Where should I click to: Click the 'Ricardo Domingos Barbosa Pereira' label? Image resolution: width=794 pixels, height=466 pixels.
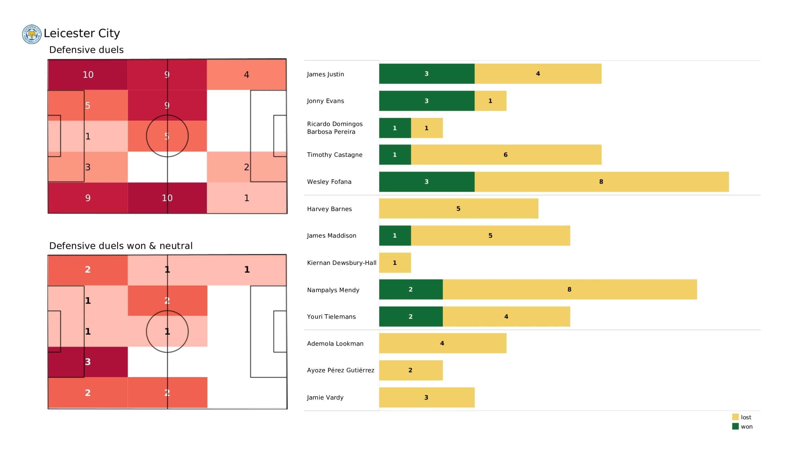coord(335,128)
